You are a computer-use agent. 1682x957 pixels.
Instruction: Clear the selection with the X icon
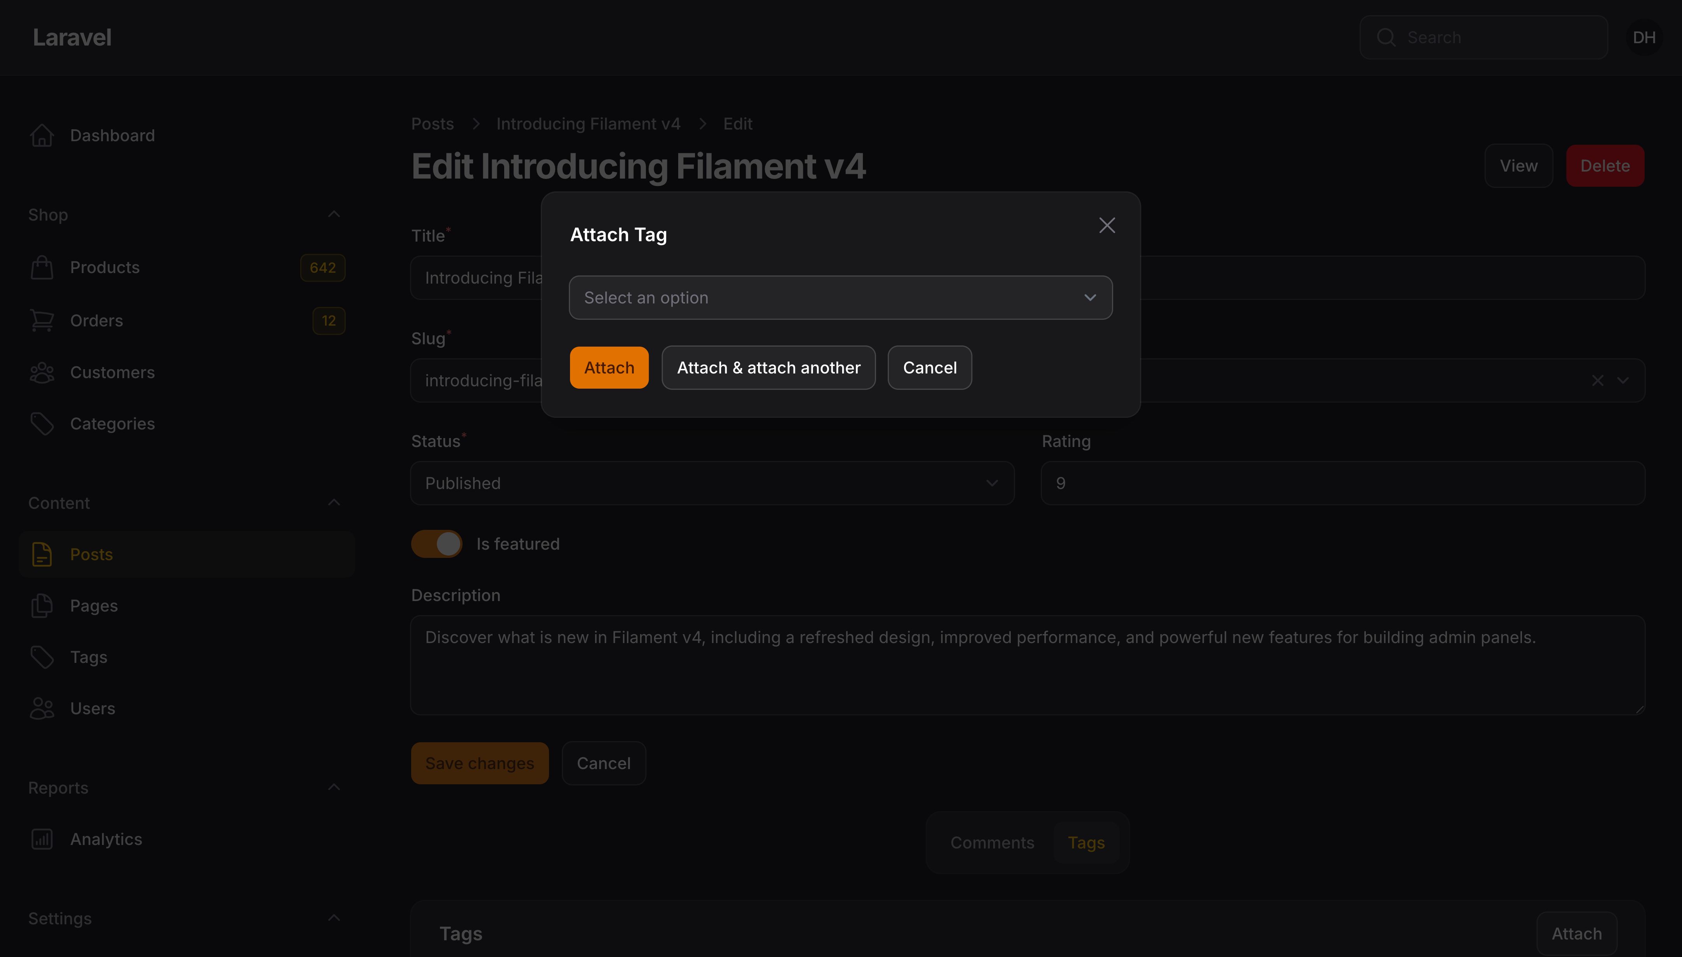pos(1598,380)
